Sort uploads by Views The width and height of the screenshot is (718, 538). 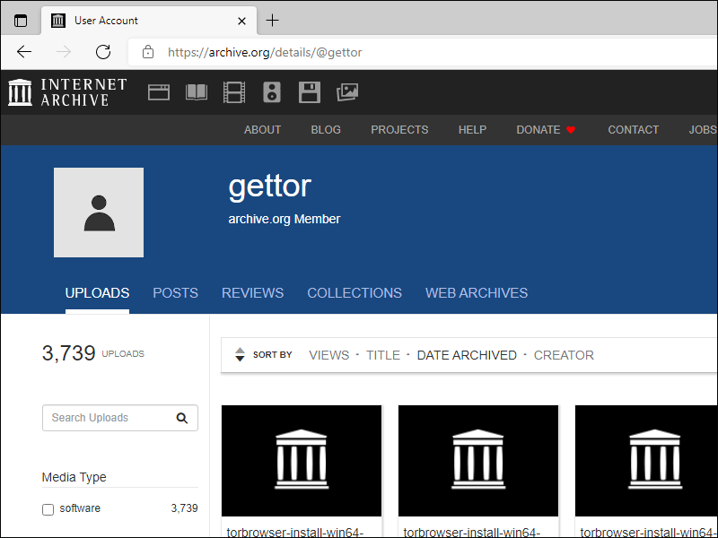(328, 355)
